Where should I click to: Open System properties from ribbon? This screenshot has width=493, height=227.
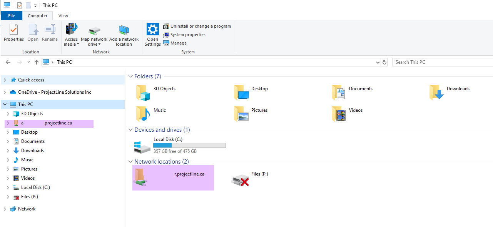click(x=184, y=35)
